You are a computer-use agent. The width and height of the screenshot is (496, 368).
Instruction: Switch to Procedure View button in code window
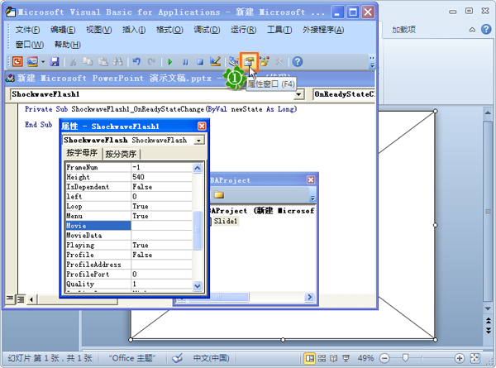[x=10, y=299]
